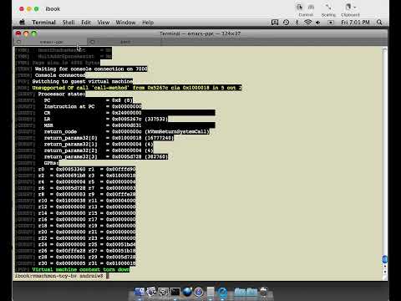Open the third Dock icon

[x=163, y=292]
